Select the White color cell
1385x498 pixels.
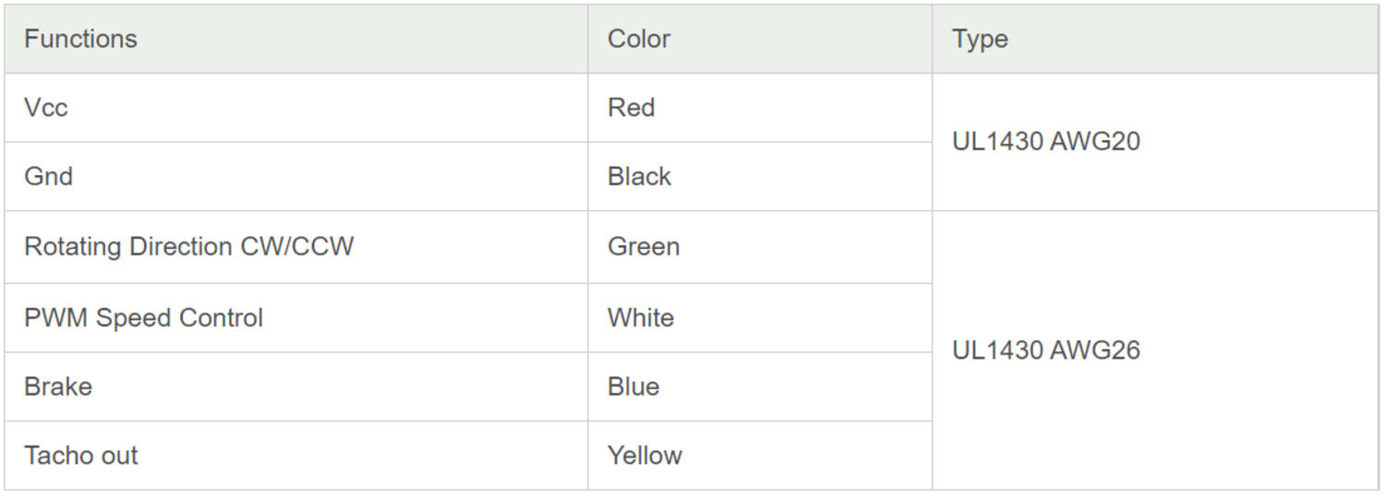point(641,318)
